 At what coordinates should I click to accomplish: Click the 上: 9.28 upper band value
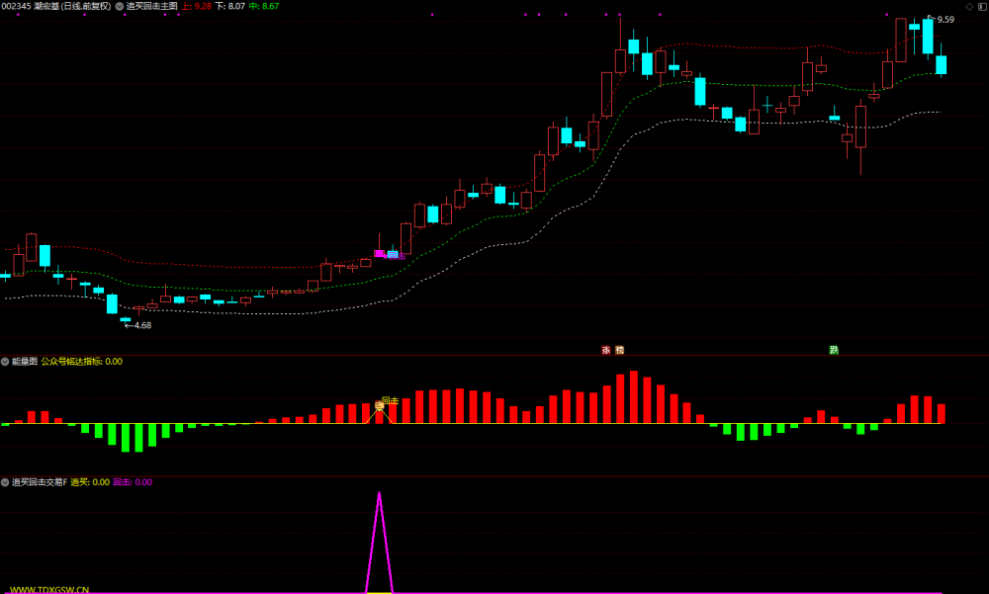pos(197,6)
